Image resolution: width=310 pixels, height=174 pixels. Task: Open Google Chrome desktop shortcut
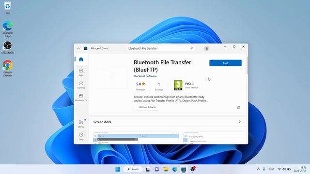pos(8,68)
